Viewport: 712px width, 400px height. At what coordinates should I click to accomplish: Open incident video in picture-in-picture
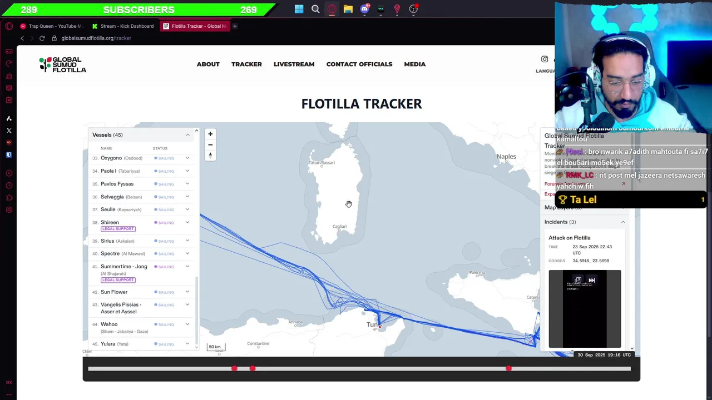pyautogui.click(x=578, y=281)
